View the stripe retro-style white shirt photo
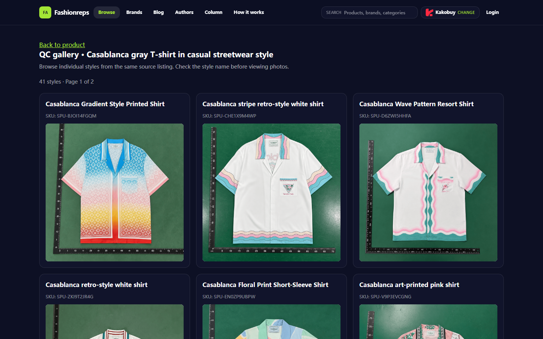The height and width of the screenshot is (339, 543). coord(271,192)
